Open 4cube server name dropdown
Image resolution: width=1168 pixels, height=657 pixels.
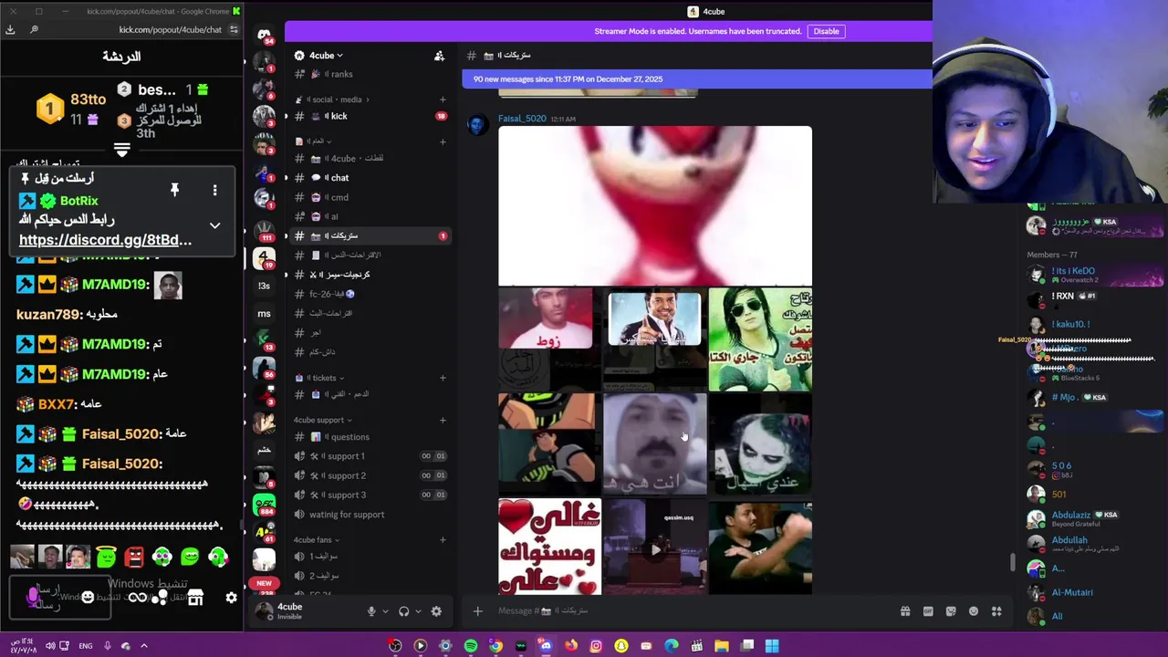326,56
